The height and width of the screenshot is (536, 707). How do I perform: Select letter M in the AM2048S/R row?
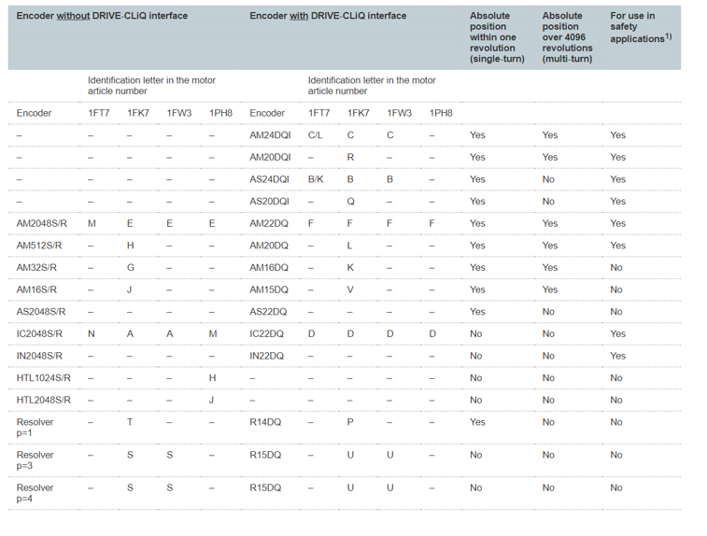(x=92, y=223)
